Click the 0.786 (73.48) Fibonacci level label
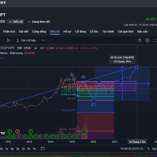 (x=68, y=94)
